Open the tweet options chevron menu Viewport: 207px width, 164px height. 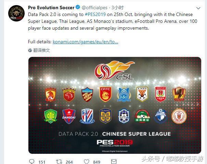[198, 8]
